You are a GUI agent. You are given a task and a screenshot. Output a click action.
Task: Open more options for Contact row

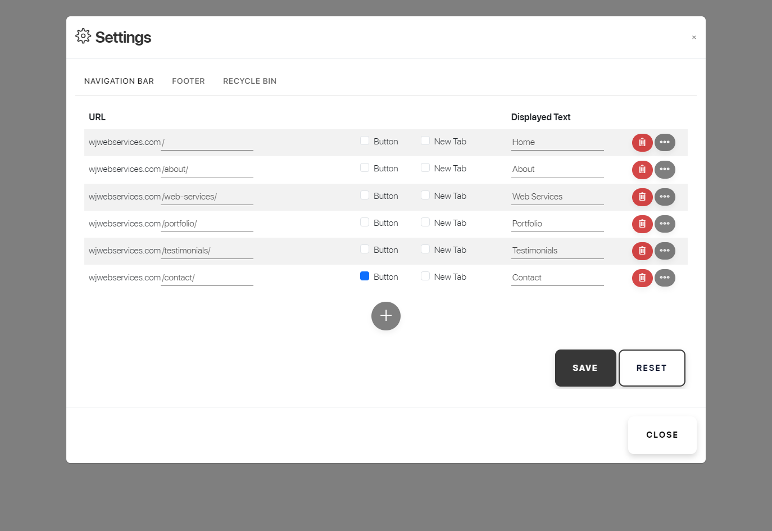click(x=665, y=278)
